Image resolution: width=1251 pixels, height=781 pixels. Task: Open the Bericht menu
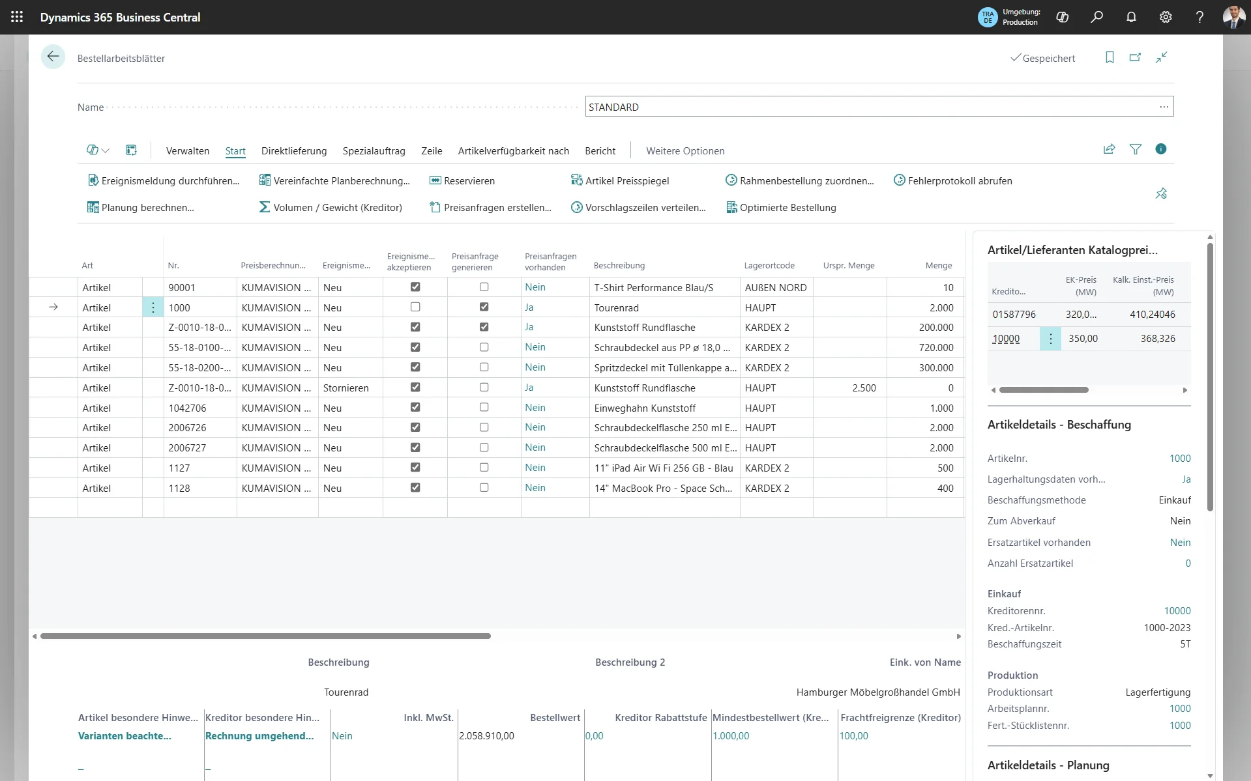tap(600, 151)
